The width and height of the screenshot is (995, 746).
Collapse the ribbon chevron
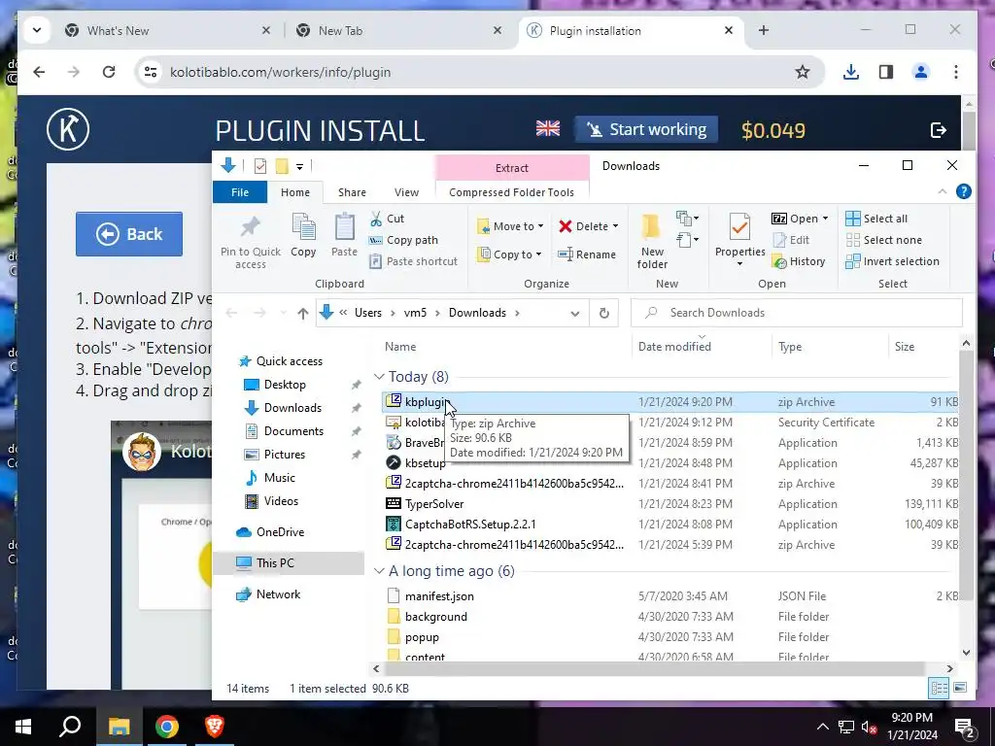coord(943,191)
